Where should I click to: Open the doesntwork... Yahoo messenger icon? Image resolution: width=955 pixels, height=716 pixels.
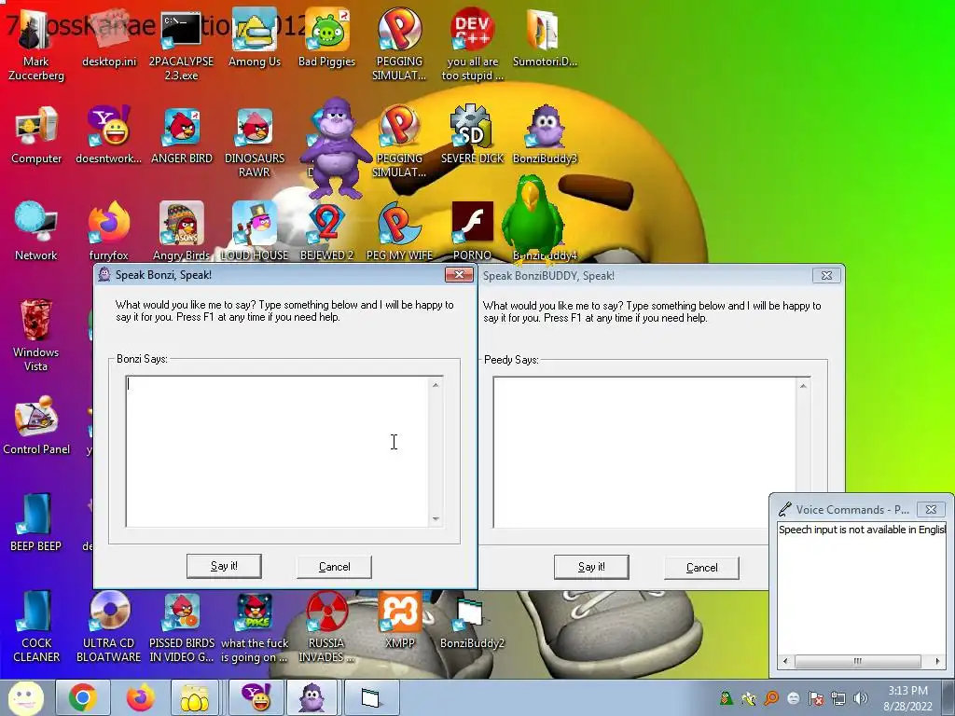(x=109, y=135)
